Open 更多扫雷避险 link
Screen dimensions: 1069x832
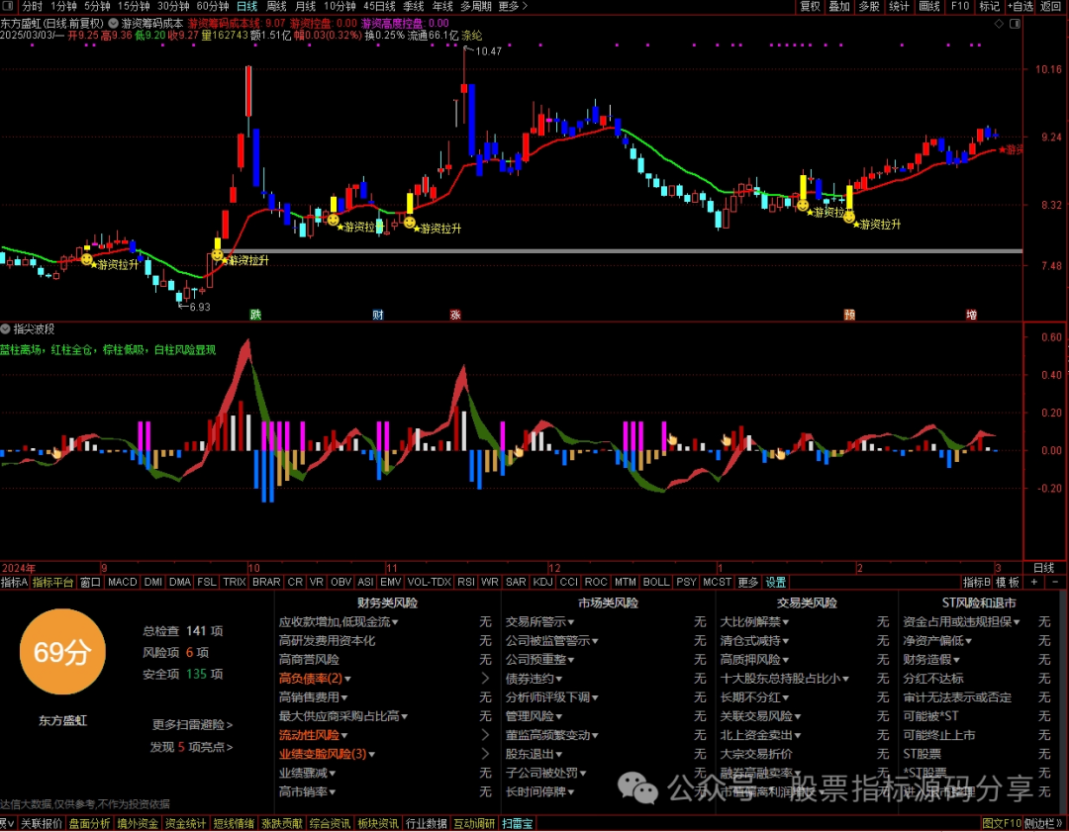pos(192,724)
